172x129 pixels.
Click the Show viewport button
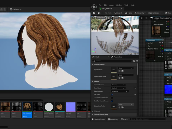point(116,18)
